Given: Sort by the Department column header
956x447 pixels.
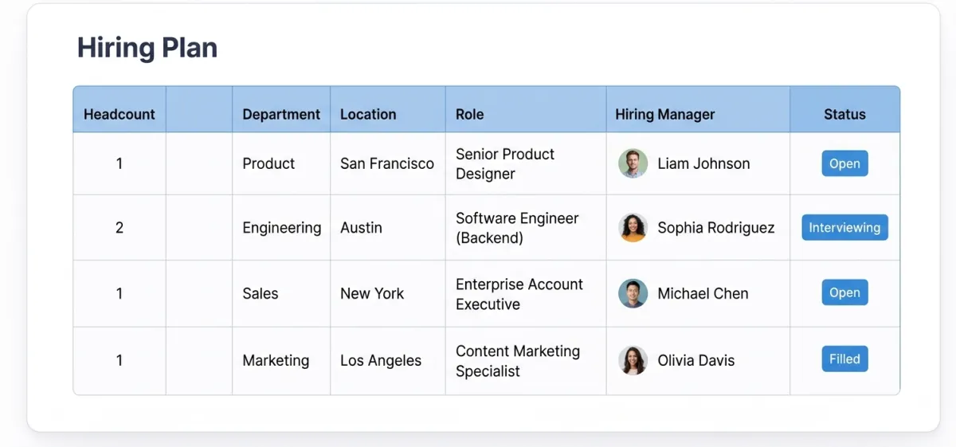Looking at the screenshot, I should (x=281, y=114).
